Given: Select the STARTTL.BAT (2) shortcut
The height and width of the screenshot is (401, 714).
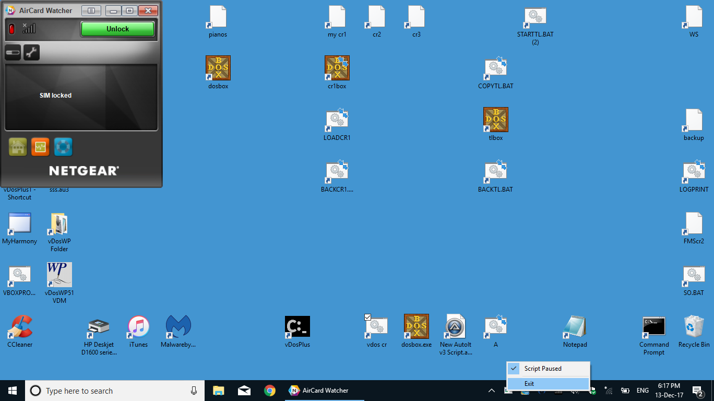Looking at the screenshot, I should click(x=535, y=25).
